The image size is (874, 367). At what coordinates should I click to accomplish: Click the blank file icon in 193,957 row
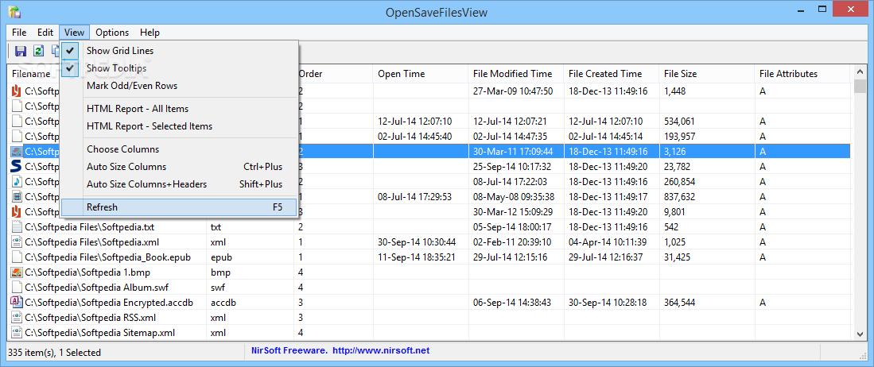pyautogui.click(x=16, y=136)
